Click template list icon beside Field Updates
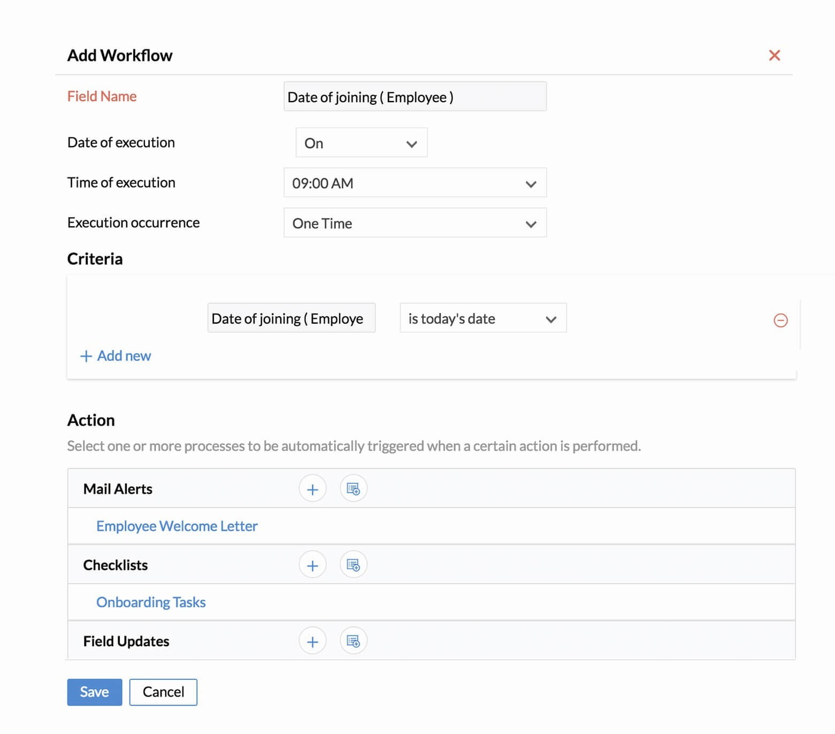Image resolution: width=835 pixels, height=734 pixels. (353, 641)
